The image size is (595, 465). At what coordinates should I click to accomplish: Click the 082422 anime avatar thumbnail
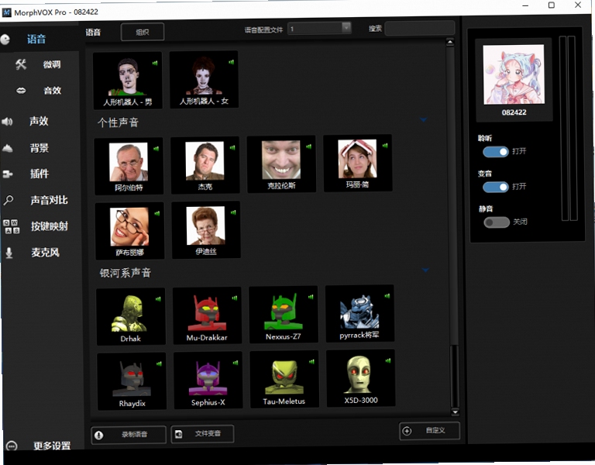click(x=514, y=74)
